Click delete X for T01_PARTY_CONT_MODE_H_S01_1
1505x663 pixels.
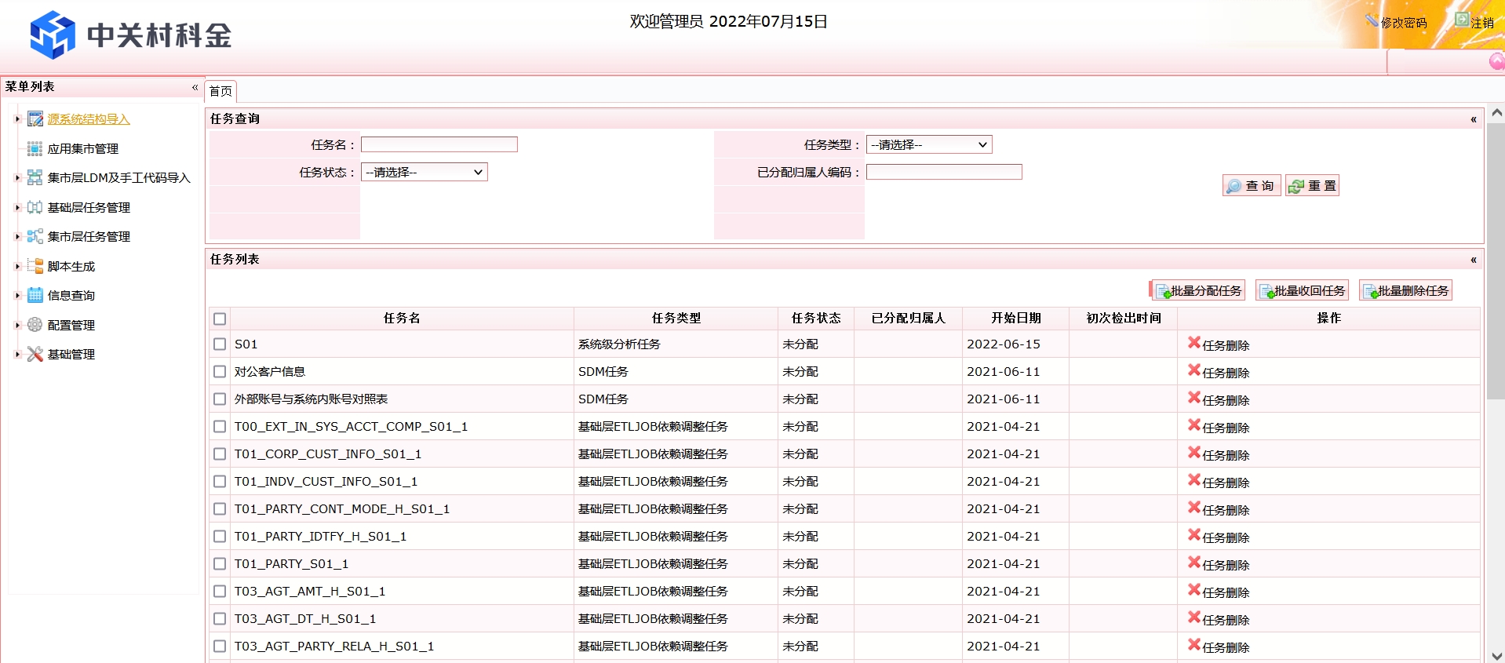1194,508
